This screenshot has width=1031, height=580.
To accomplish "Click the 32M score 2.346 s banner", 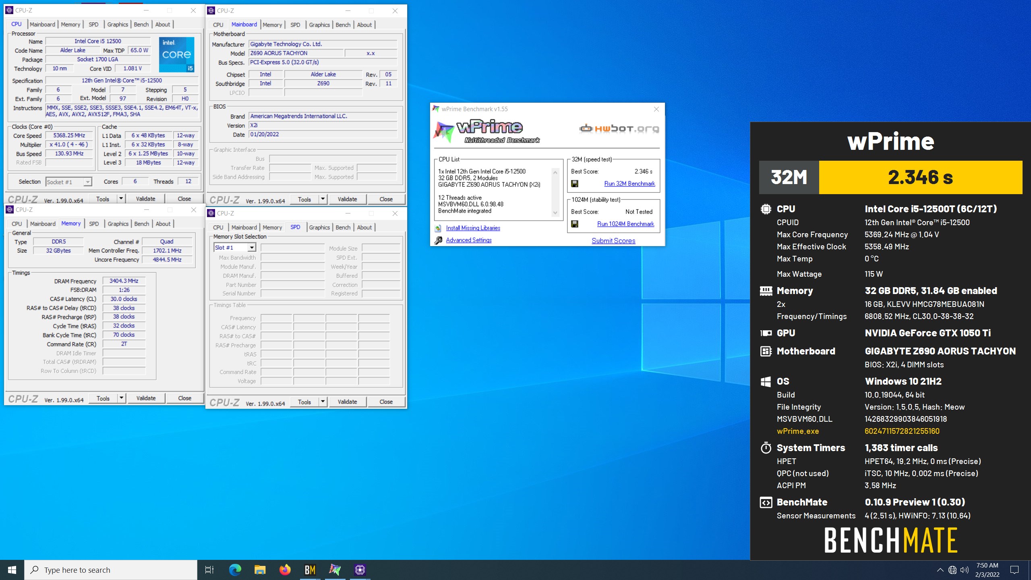I will [x=890, y=177].
